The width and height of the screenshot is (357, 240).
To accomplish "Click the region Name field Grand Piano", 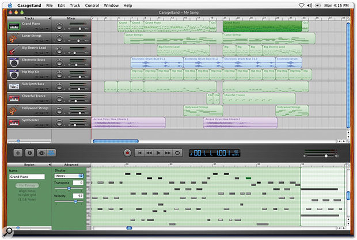I will 27,177.
